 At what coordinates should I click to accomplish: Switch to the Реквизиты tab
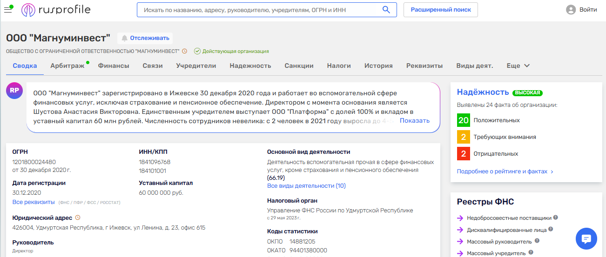[x=424, y=66]
